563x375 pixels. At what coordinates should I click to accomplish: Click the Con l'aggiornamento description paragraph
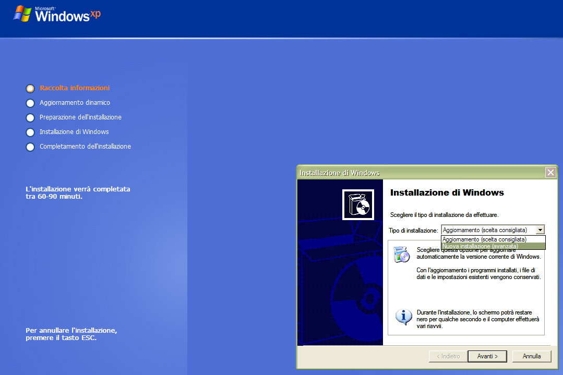click(478, 273)
